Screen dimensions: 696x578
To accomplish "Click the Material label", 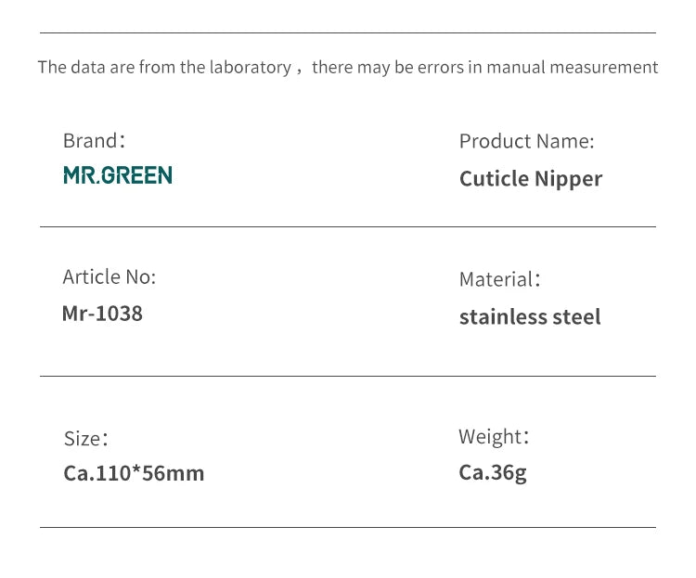I will [500, 279].
